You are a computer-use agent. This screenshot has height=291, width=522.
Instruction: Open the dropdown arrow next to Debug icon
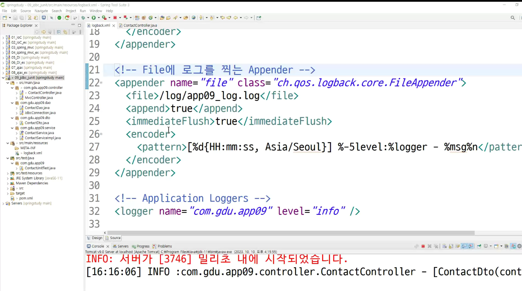coord(88,18)
